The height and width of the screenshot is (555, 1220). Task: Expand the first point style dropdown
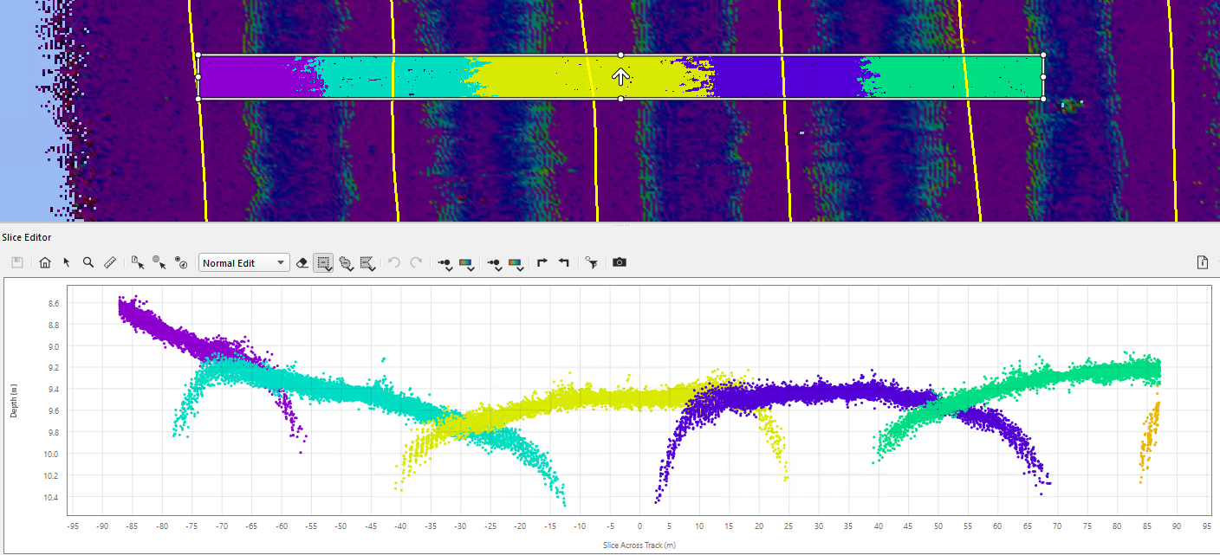click(x=445, y=263)
